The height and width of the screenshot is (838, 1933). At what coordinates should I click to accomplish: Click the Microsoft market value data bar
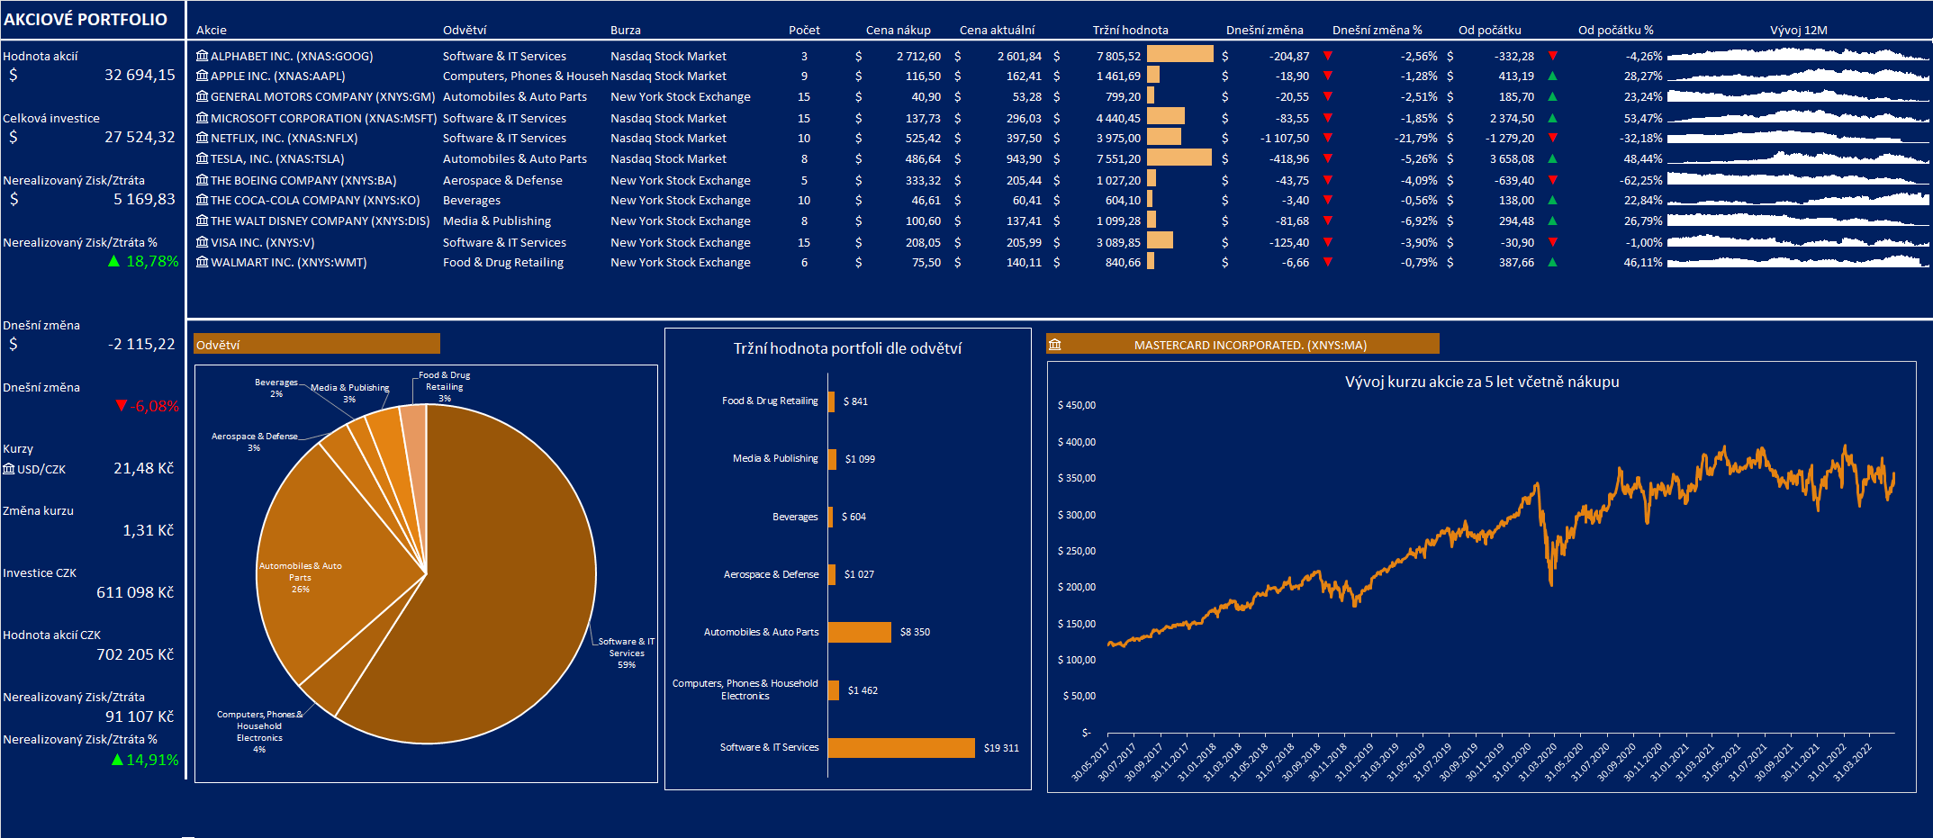pyautogui.click(x=1166, y=117)
